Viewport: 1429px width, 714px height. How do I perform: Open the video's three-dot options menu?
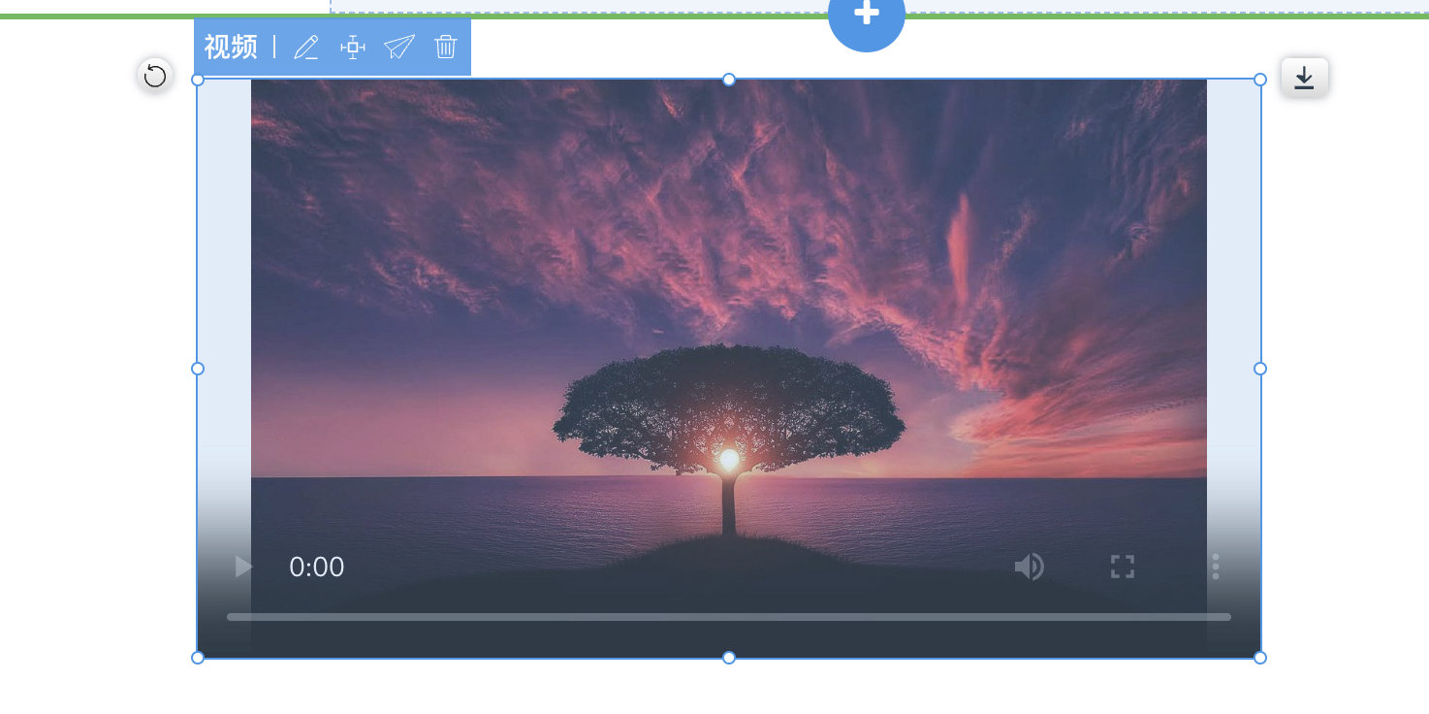pos(1215,567)
